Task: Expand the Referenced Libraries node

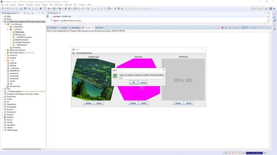Action: (5, 50)
